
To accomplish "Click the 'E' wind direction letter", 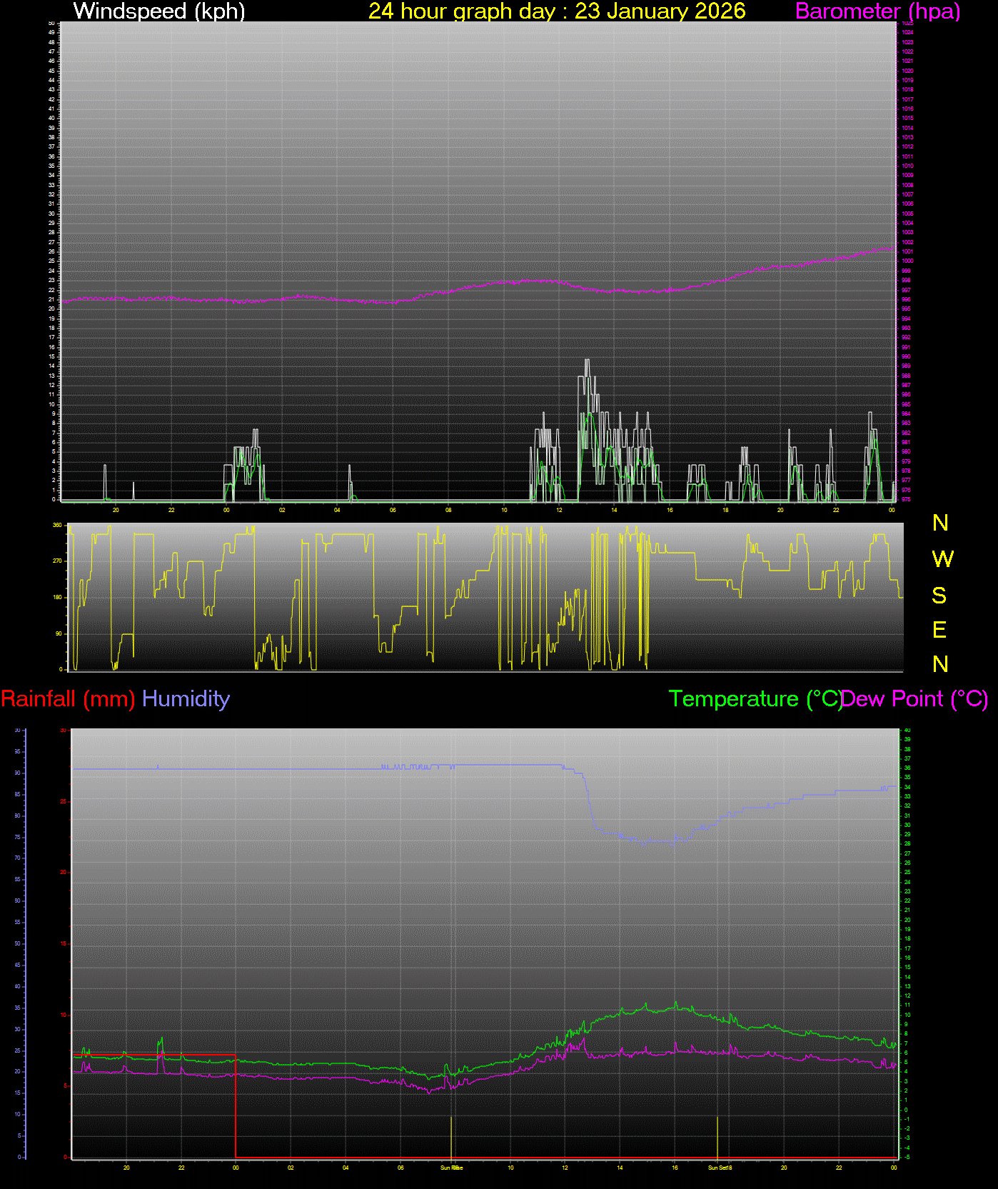I will click(x=939, y=630).
